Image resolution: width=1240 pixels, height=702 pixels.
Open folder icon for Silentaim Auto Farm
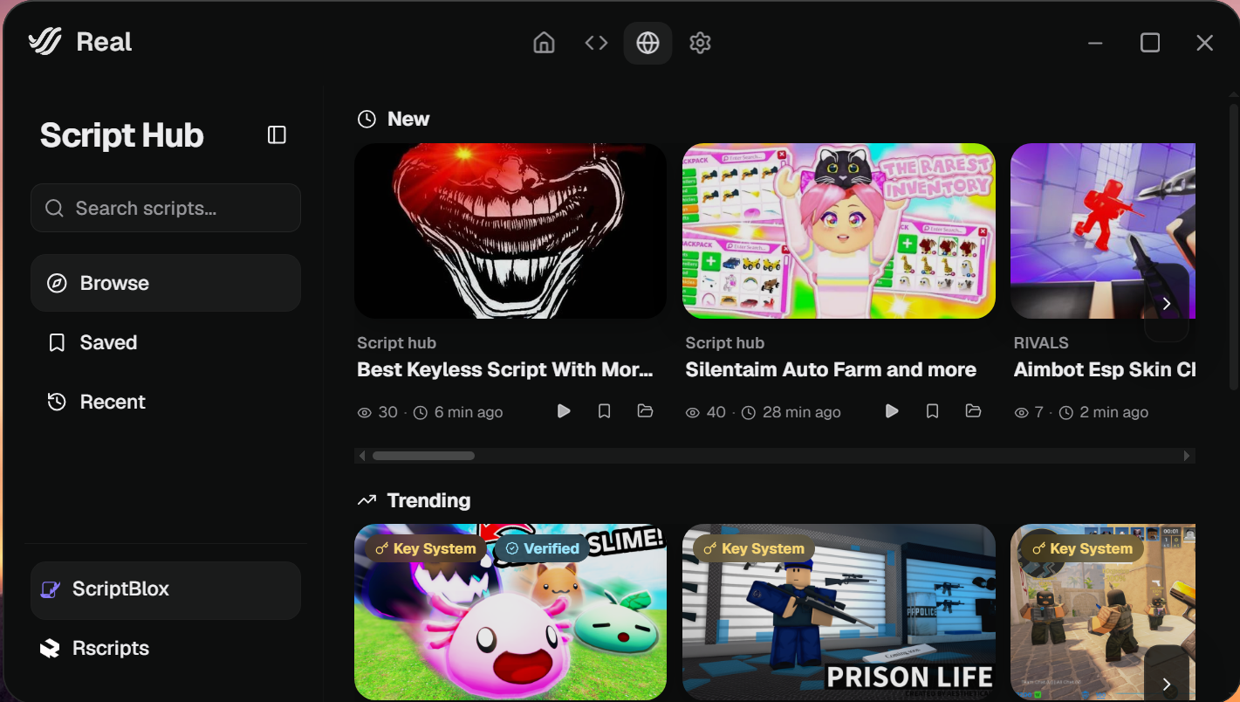point(973,411)
